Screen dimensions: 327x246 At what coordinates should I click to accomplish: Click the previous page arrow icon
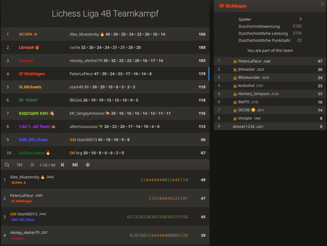click(x=32, y=165)
